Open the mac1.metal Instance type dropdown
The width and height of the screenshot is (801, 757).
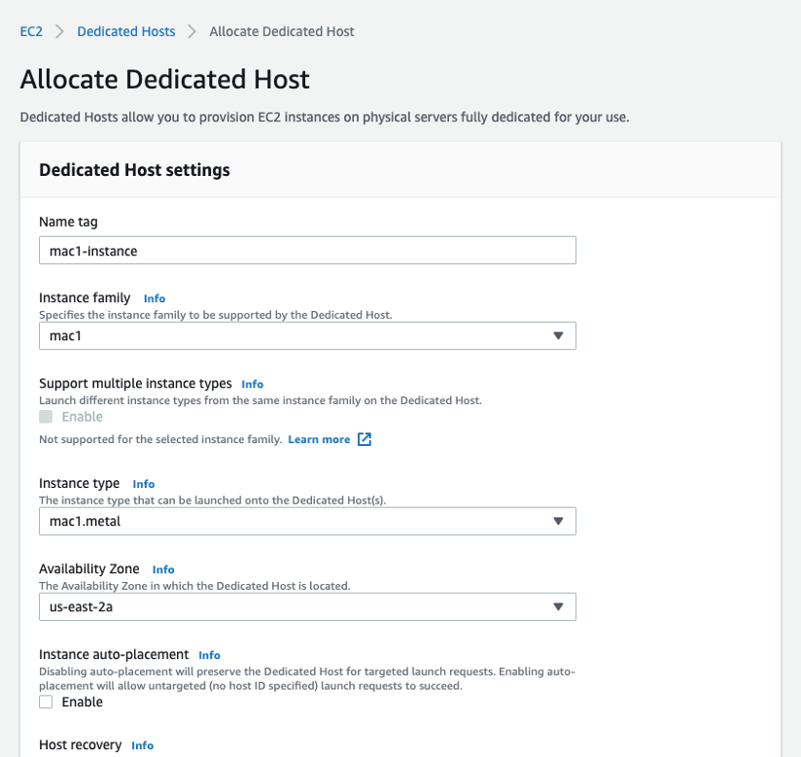point(306,521)
